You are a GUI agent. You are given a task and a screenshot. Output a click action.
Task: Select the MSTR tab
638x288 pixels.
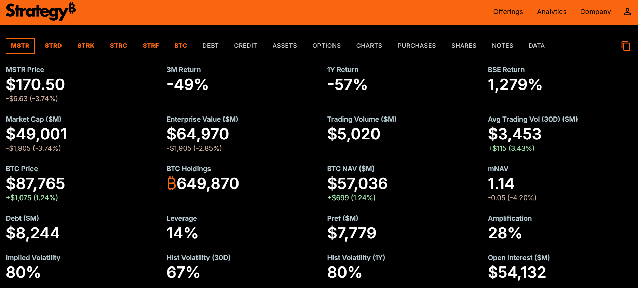pos(20,46)
